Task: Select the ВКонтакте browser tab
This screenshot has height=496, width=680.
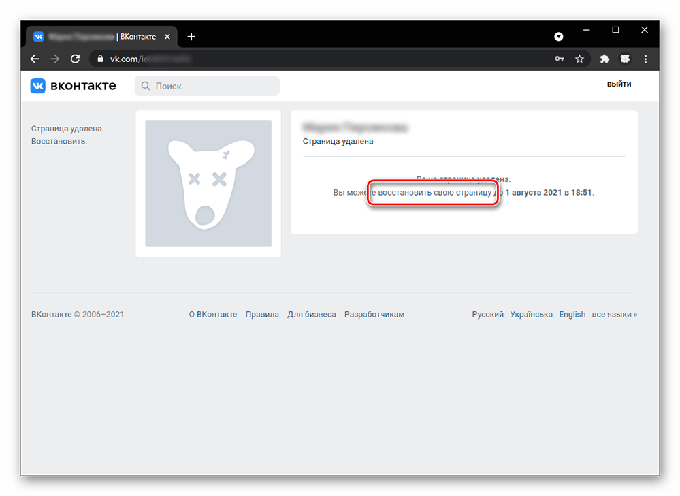Action: click(x=102, y=37)
